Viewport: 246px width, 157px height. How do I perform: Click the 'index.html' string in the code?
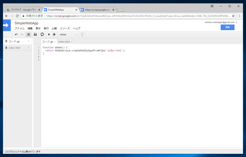point(114,50)
